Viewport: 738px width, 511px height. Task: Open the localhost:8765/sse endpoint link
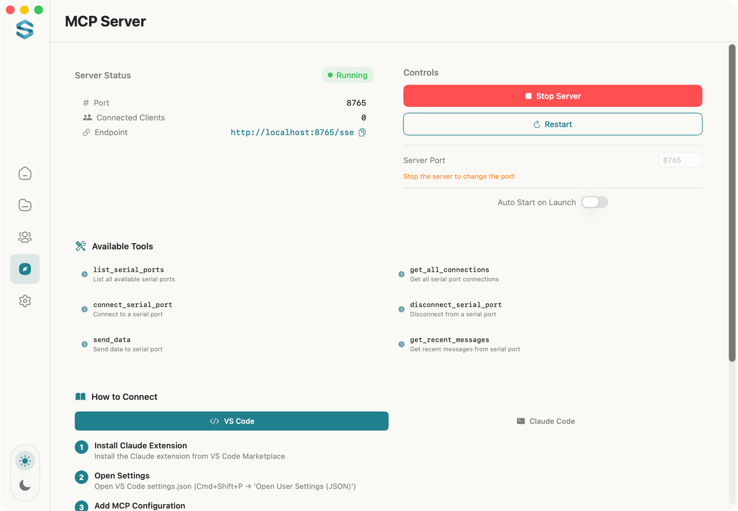pyautogui.click(x=292, y=132)
